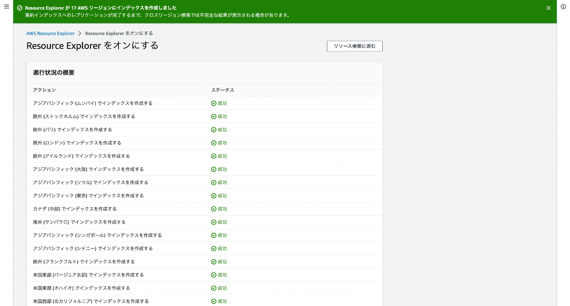Select アジアパシフィック (シンガポール) action text
The image size is (570, 306).
click(98, 235)
